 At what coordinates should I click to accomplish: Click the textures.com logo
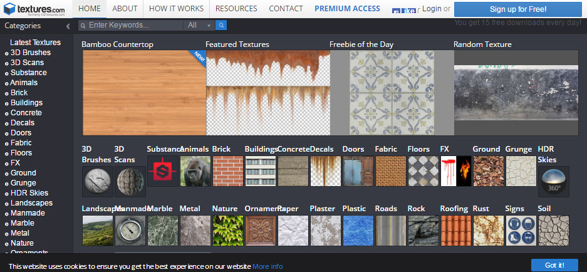tap(34, 9)
